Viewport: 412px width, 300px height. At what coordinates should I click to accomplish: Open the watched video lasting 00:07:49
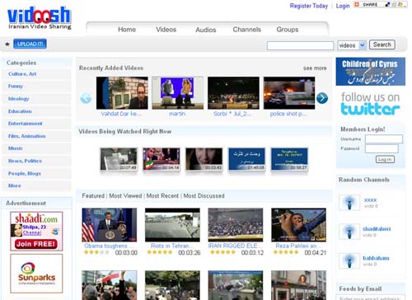[x=119, y=159]
